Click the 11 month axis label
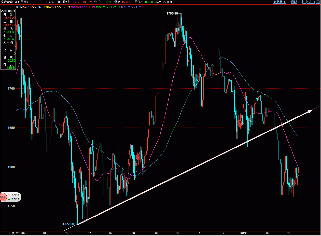This screenshot has height=236, width=321. tap(200, 233)
